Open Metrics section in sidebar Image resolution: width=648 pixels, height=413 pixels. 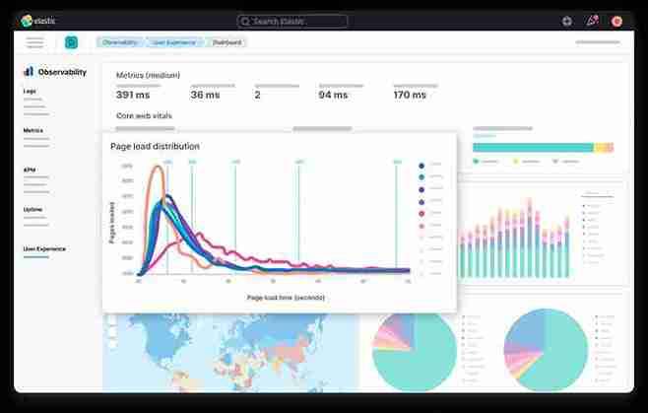coord(33,130)
